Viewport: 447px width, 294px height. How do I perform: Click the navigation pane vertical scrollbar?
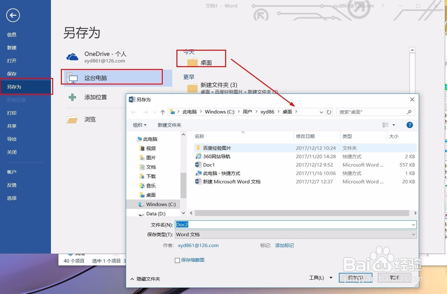pos(183,185)
